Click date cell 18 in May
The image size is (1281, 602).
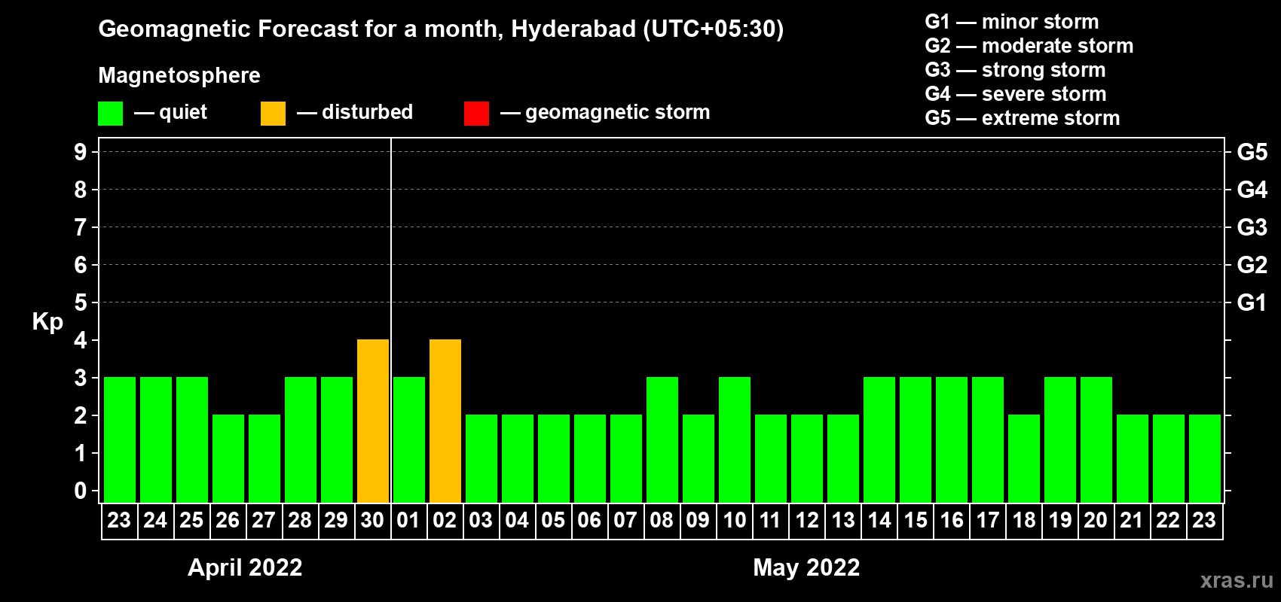(1023, 521)
